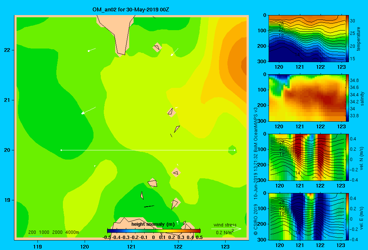
Task: Open the salinity depth section plot
Action: point(307,98)
